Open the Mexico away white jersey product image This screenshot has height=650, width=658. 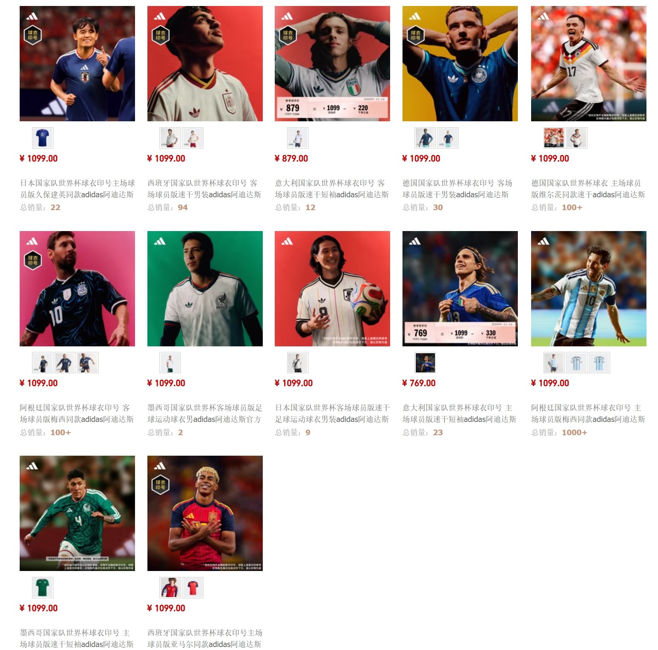point(205,289)
